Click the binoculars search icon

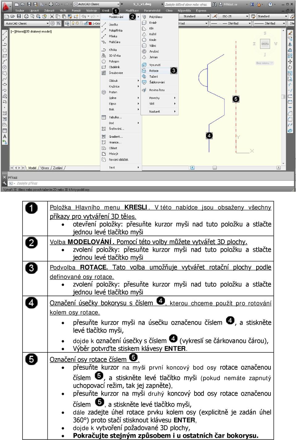pos(214,4)
